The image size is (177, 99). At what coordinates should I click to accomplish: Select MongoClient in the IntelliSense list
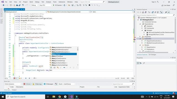[x=64, y=54]
